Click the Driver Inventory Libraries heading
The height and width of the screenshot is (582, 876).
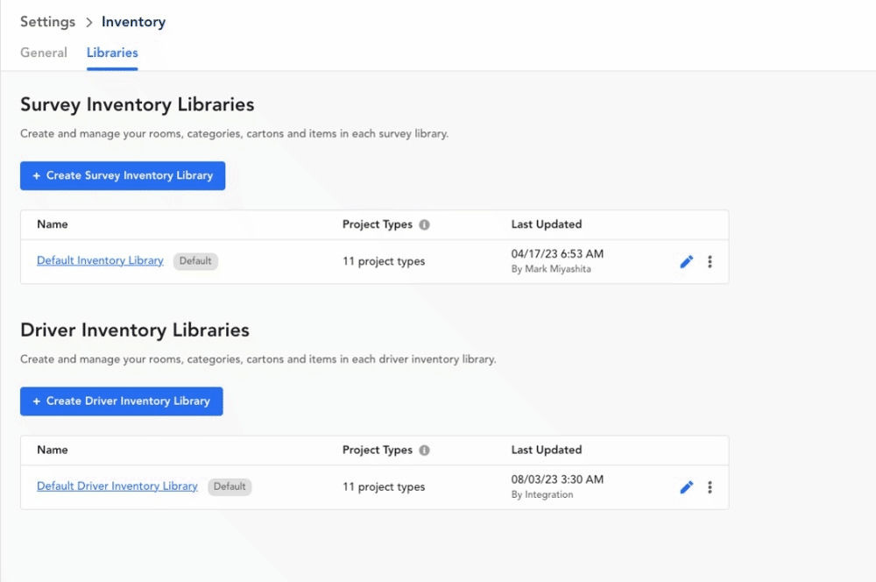tap(135, 330)
